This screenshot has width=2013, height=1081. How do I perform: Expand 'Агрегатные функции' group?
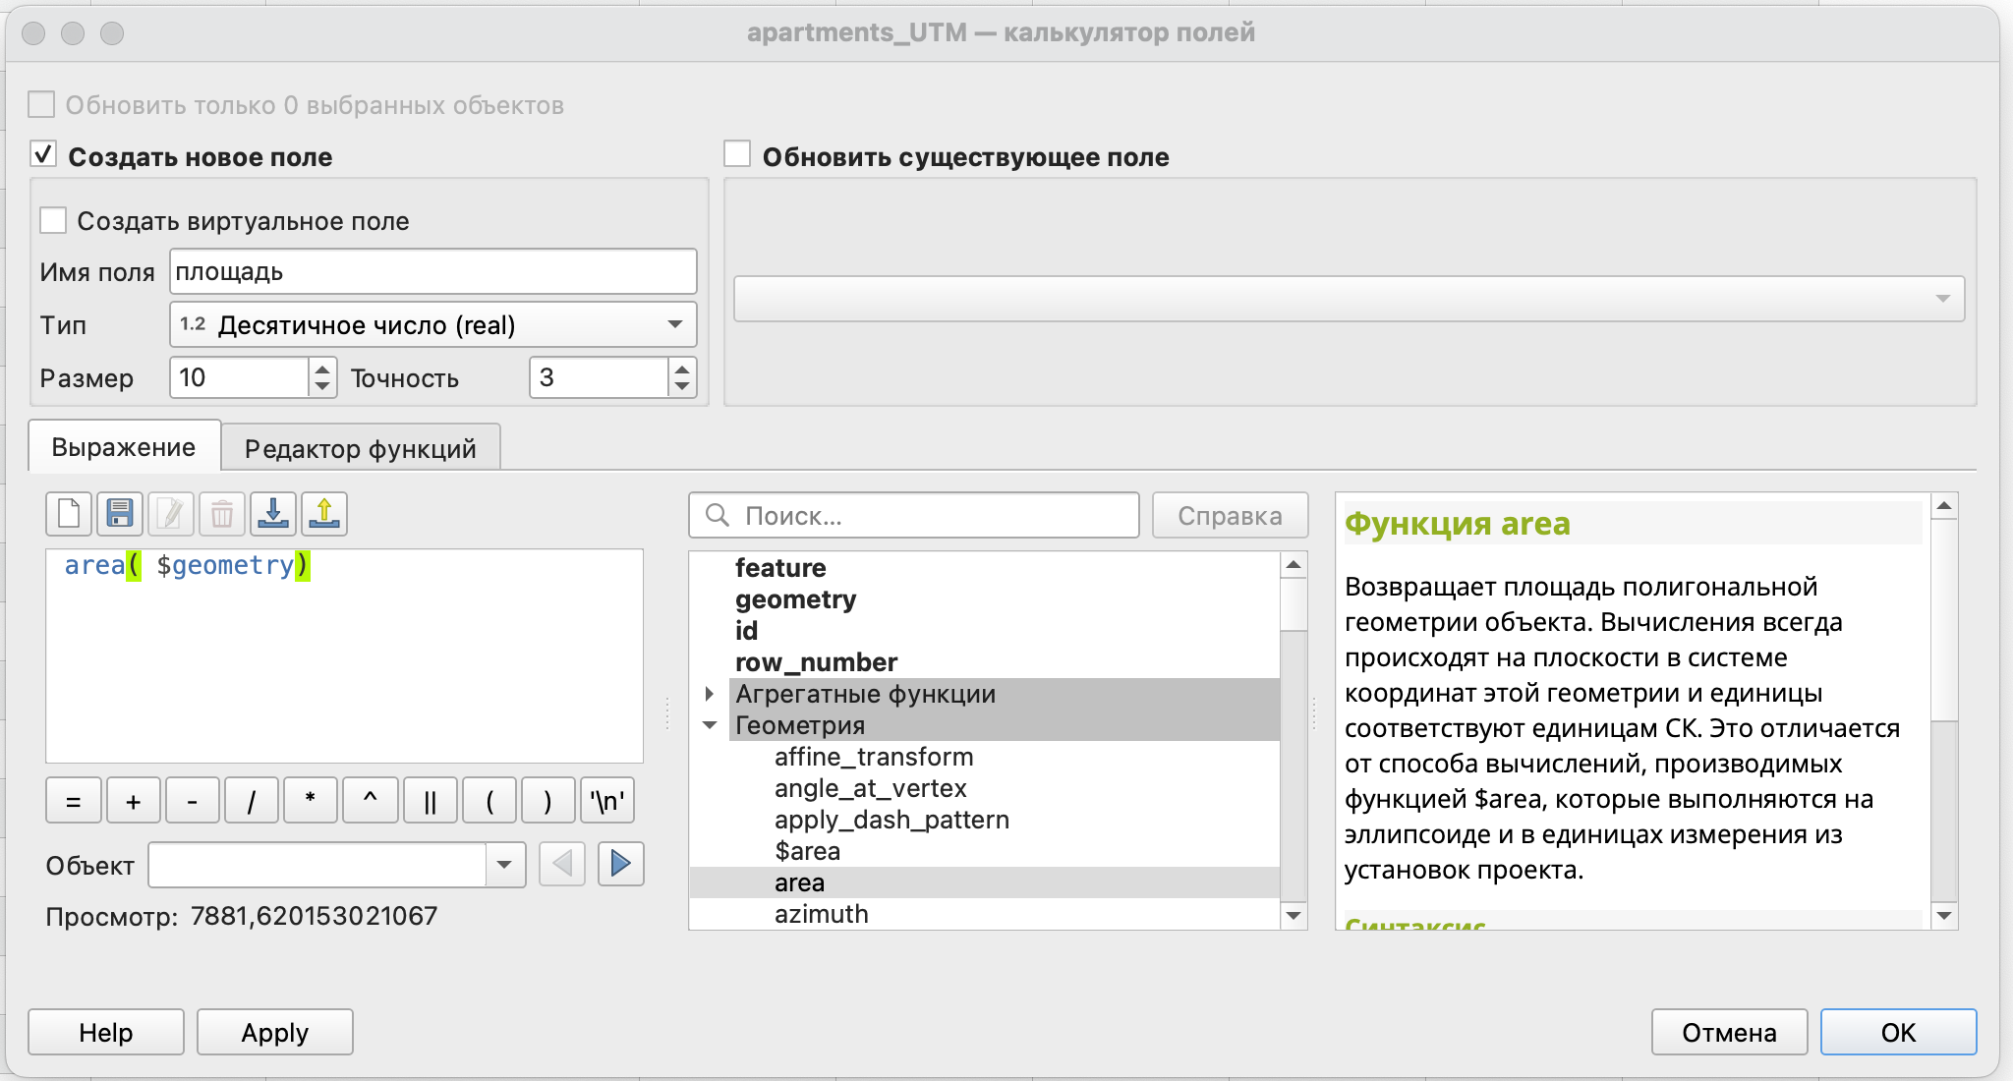tap(710, 694)
